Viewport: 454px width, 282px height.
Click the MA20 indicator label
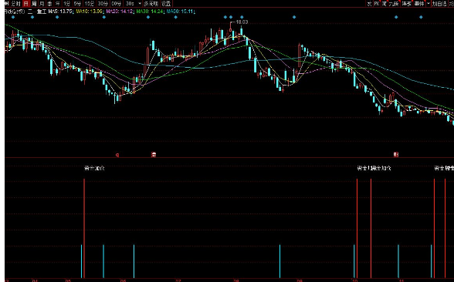click(119, 12)
